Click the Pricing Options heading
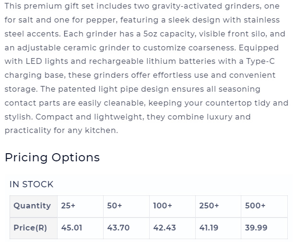This screenshot has width=295, height=242. tap(52, 157)
